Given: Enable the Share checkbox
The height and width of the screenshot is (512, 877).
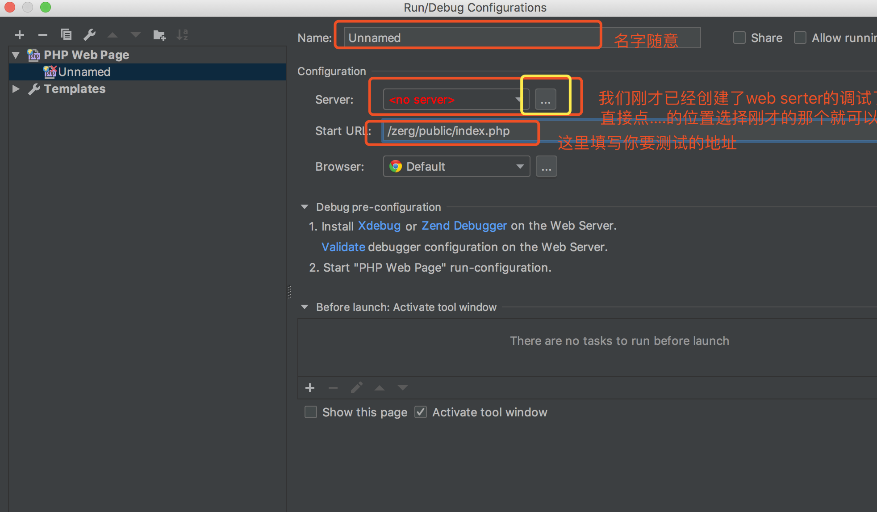Looking at the screenshot, I should click(739, 38).
